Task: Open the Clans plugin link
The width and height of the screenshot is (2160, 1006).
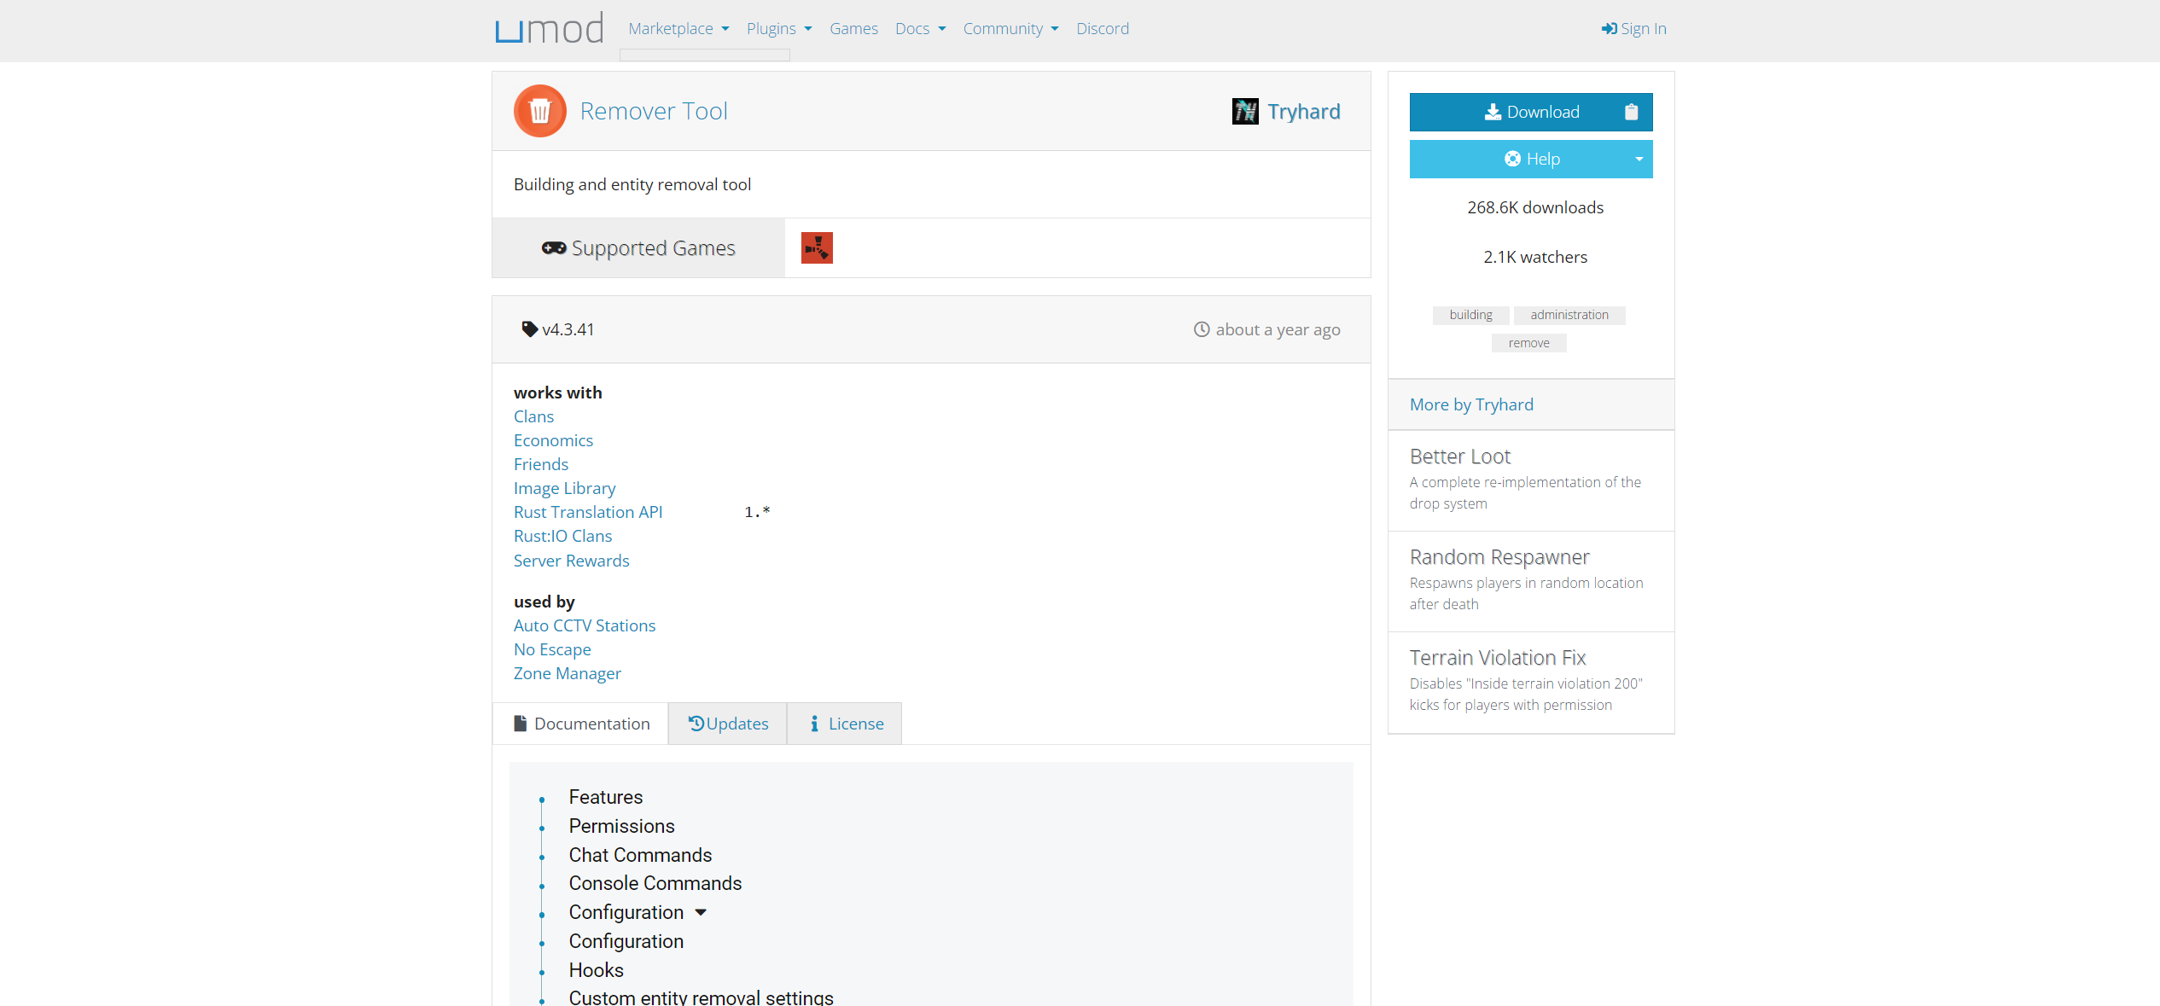Action: tap(533, 416)
